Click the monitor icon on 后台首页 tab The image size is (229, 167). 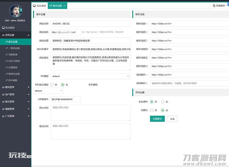click(x=34, y=6)
